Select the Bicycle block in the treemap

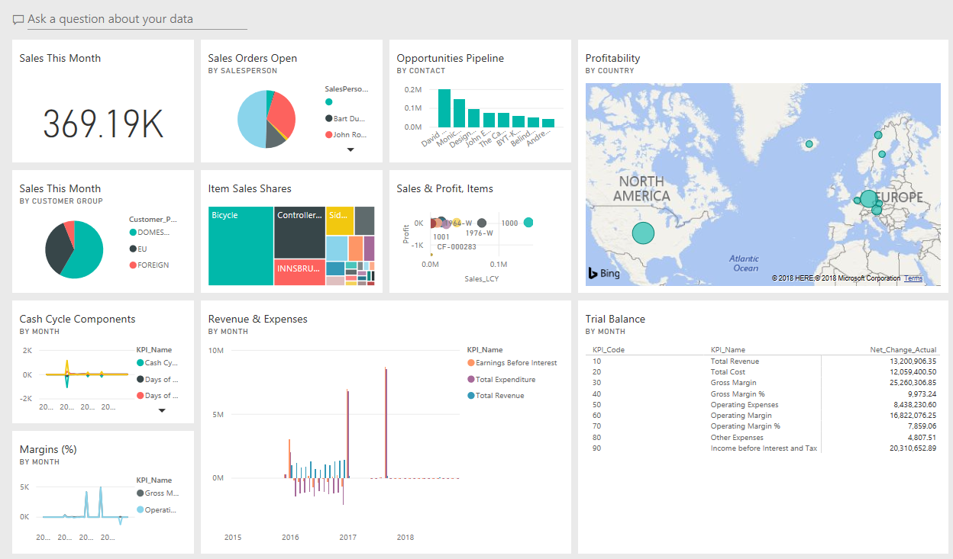coord(241,246)
